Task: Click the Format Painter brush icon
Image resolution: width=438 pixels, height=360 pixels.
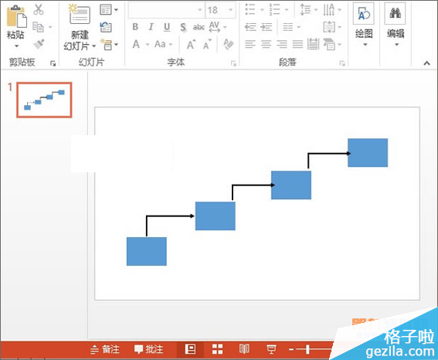Action: [39, 44]
